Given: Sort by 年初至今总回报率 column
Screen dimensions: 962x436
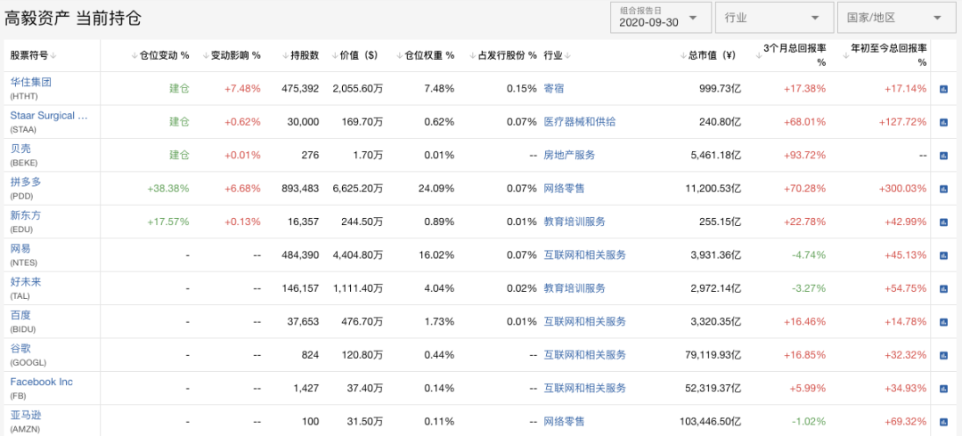Looking at the screenshot, I should click(x=885, y=54).
